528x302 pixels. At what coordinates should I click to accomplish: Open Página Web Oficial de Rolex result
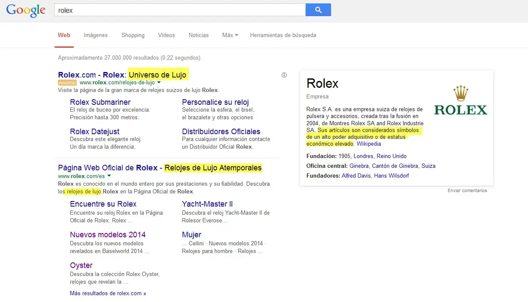pos(160,168)
